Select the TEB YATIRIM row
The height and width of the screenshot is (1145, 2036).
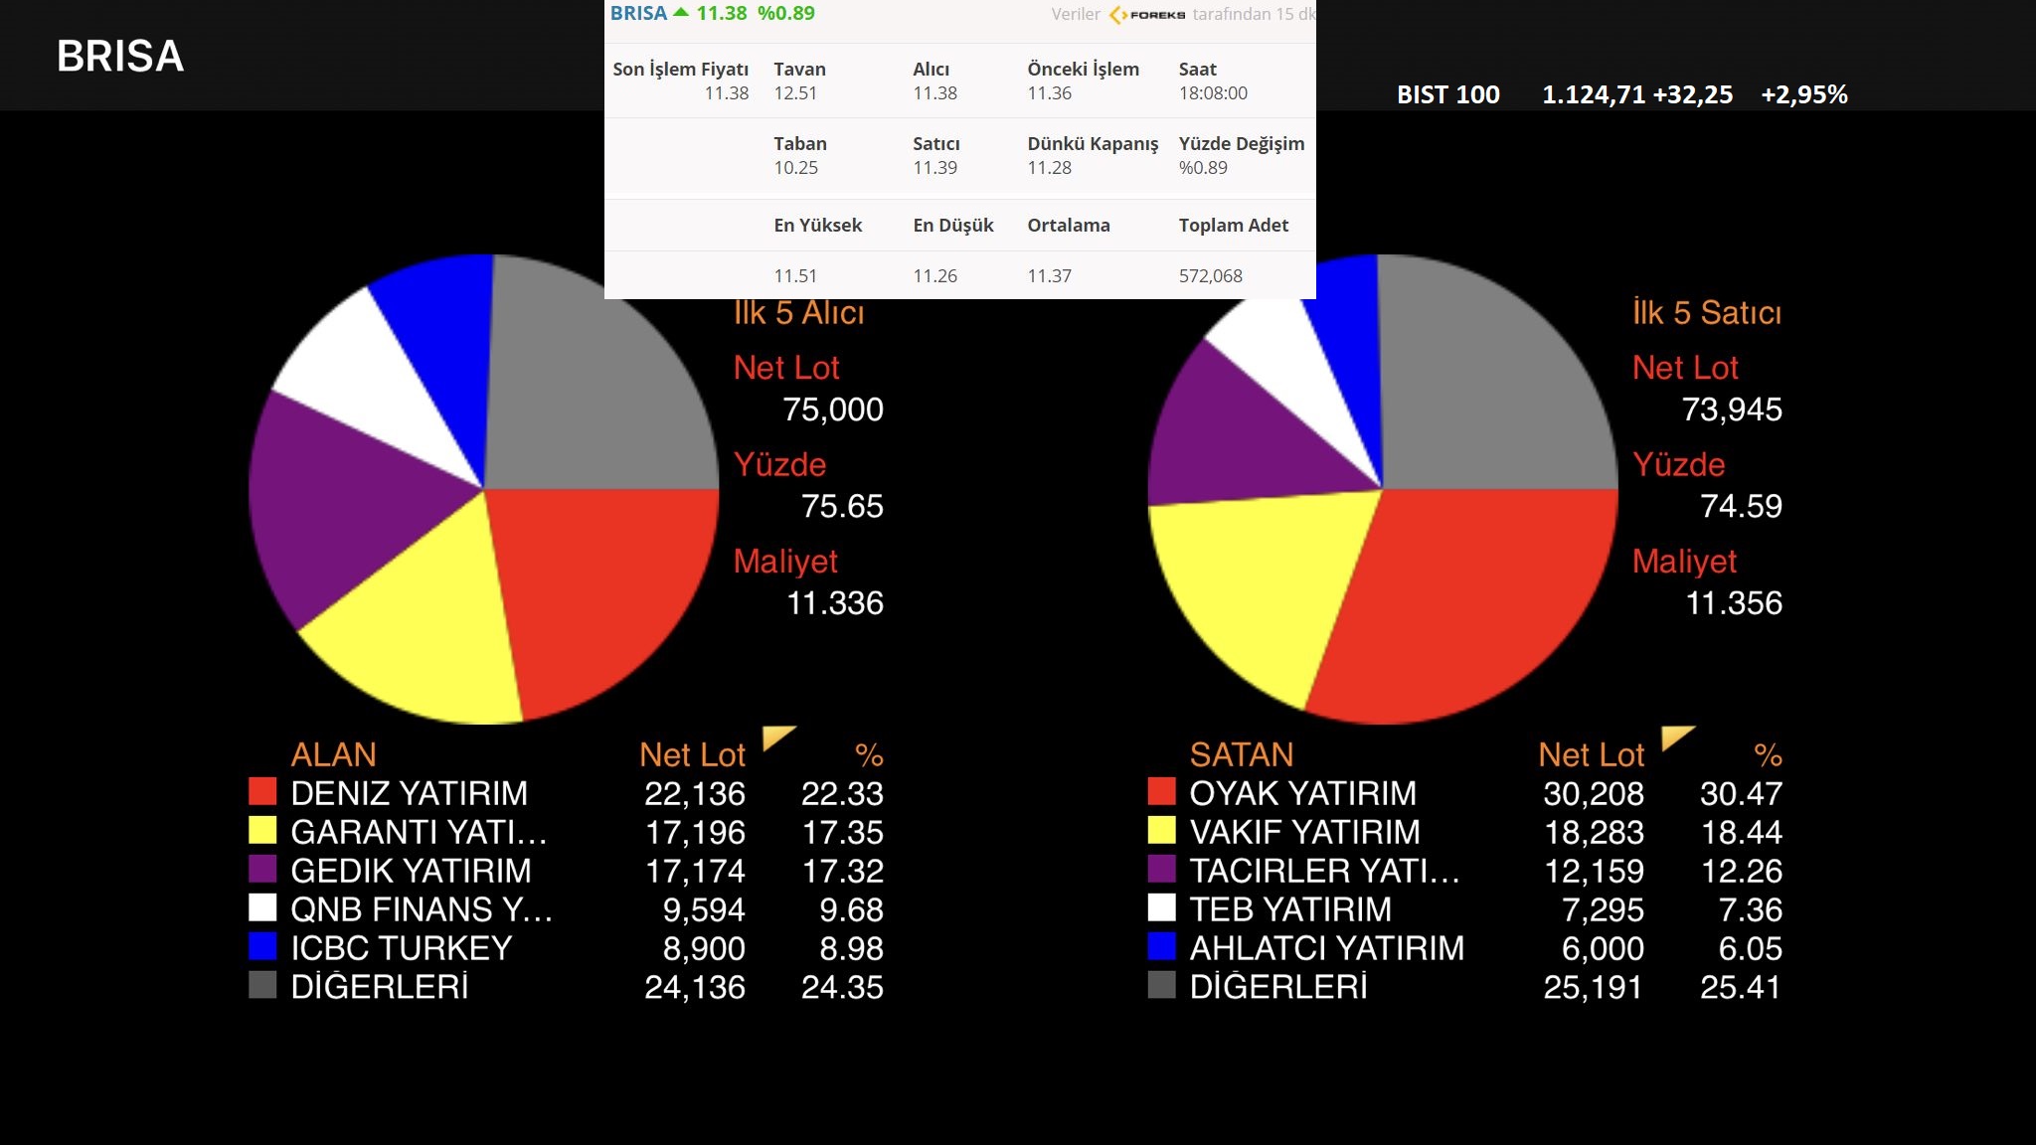coord(1465,909)
